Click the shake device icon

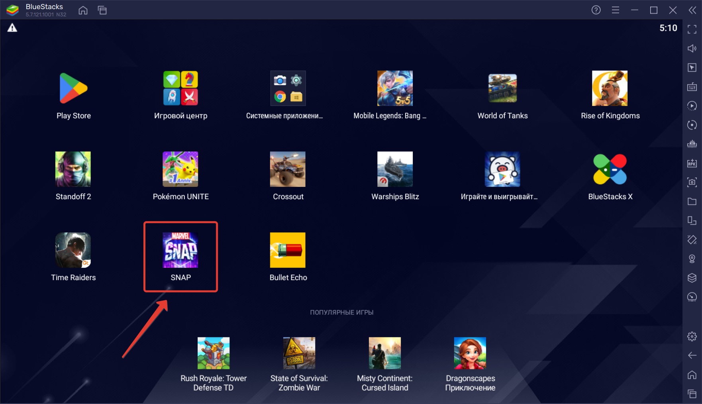(x=692, y=239)
